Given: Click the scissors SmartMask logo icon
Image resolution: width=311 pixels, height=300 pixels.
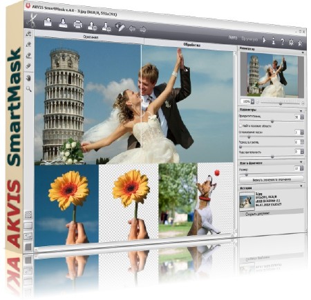Looking at the screenshot, I should point(32,20).
